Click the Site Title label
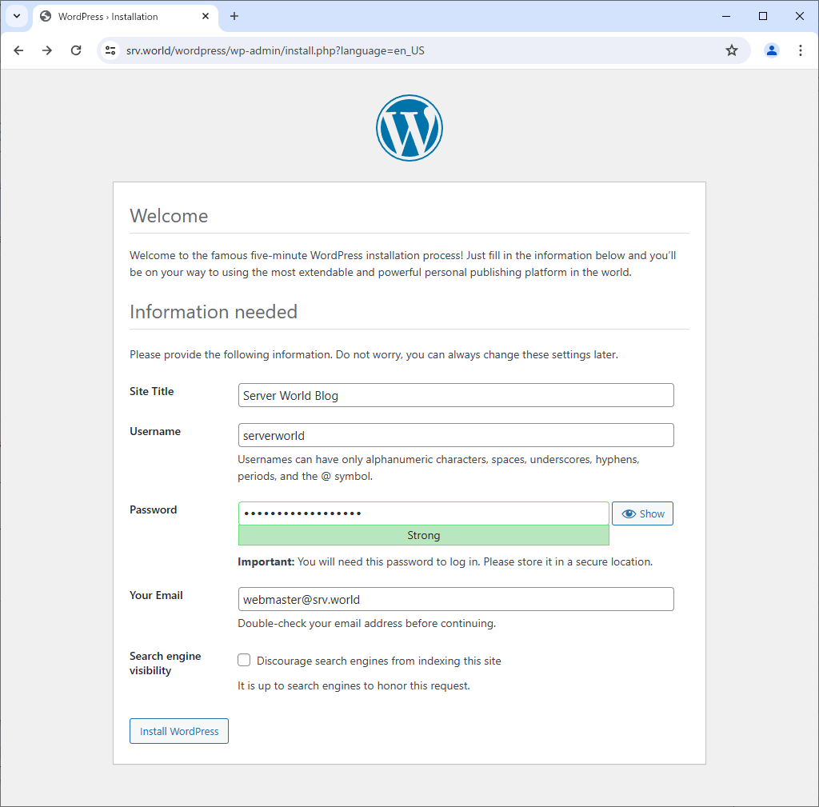This screenshot has height=807, width=819. tap(151, 391)
